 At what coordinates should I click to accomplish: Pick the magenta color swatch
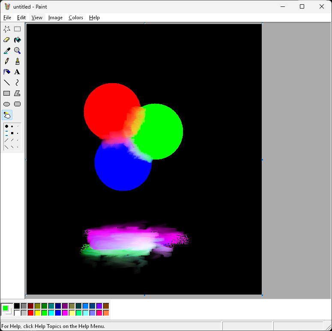point(65,313)
